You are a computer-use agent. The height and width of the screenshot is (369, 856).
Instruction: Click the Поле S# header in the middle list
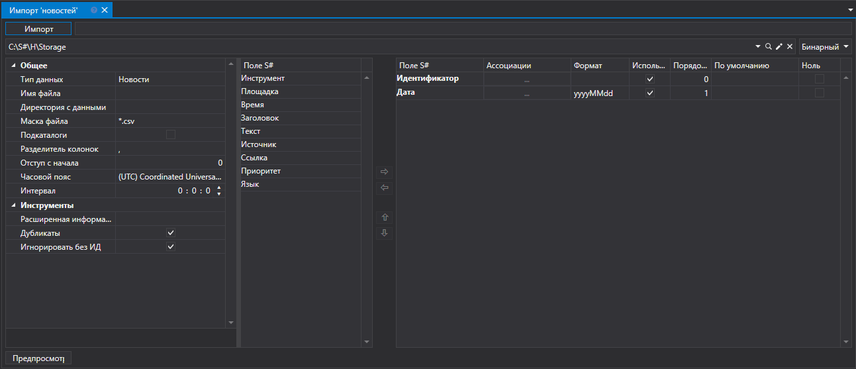coord(300,65)
